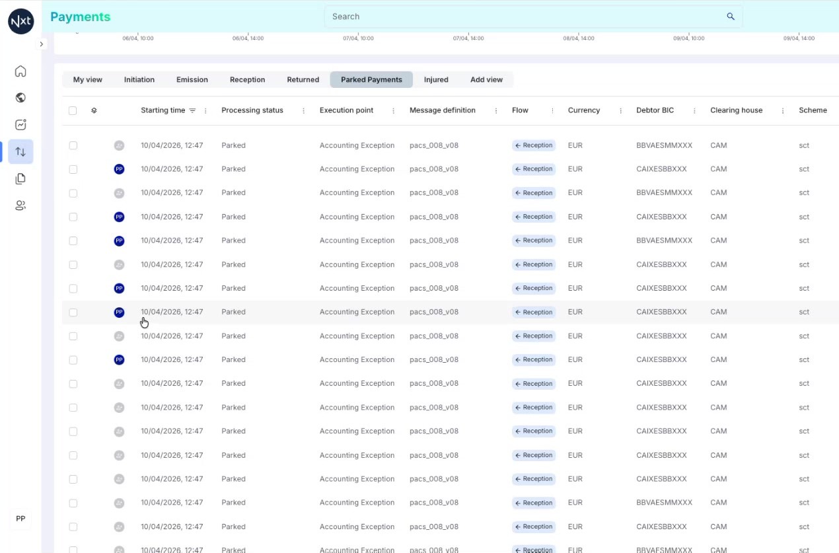The width and height of the screenshot is (839, 553).
Task: Click the Nxt logo
Action: 20,21
